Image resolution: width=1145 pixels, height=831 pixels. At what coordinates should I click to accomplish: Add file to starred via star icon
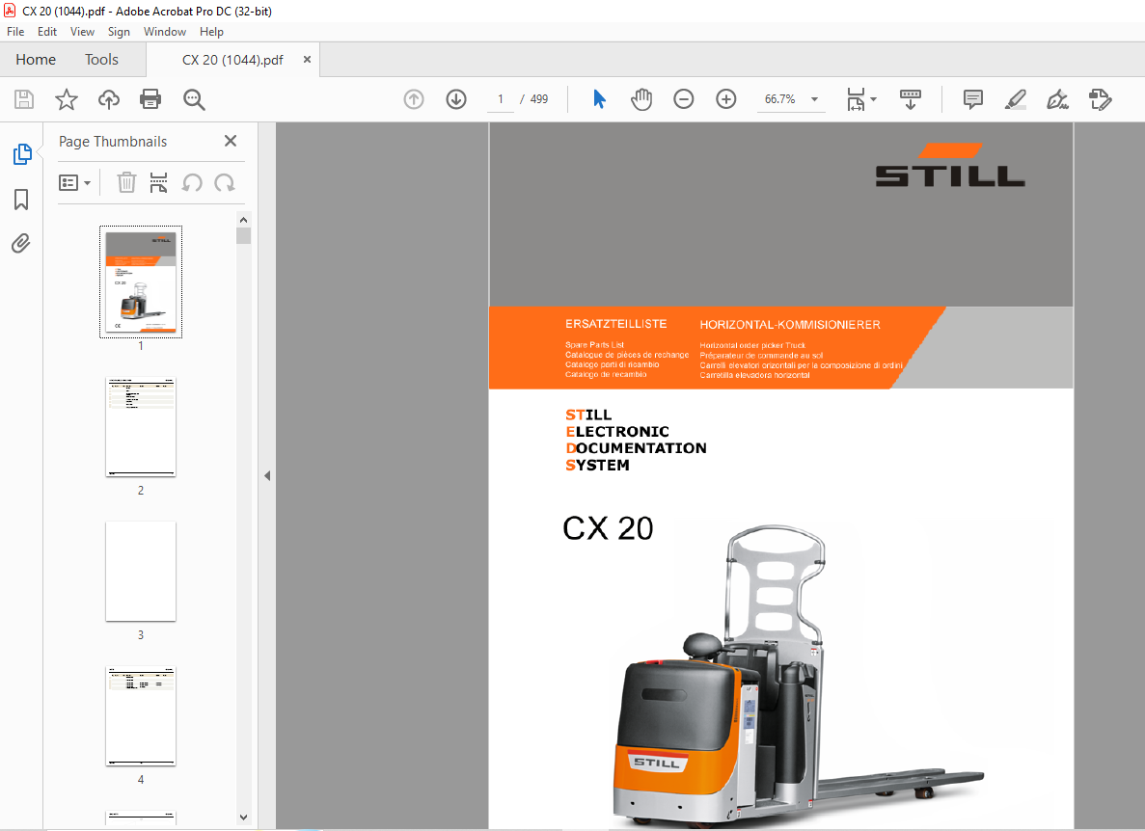[x=67, y=99]
